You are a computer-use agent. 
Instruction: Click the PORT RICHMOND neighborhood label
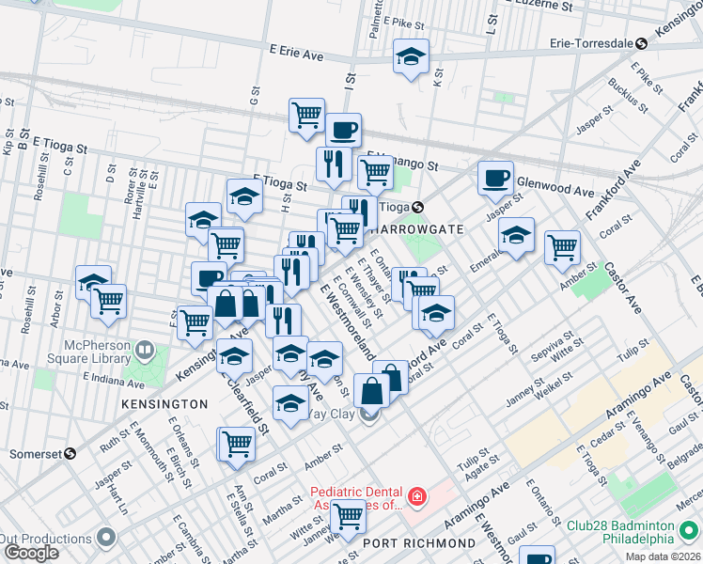point(419,543)
